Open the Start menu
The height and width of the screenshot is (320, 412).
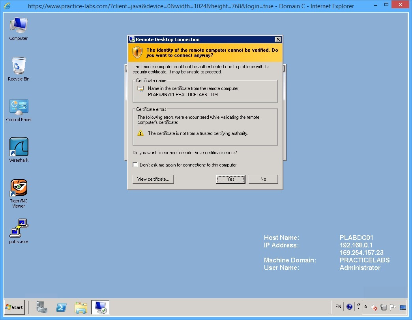pyautogui.click(x=14, y=307)
